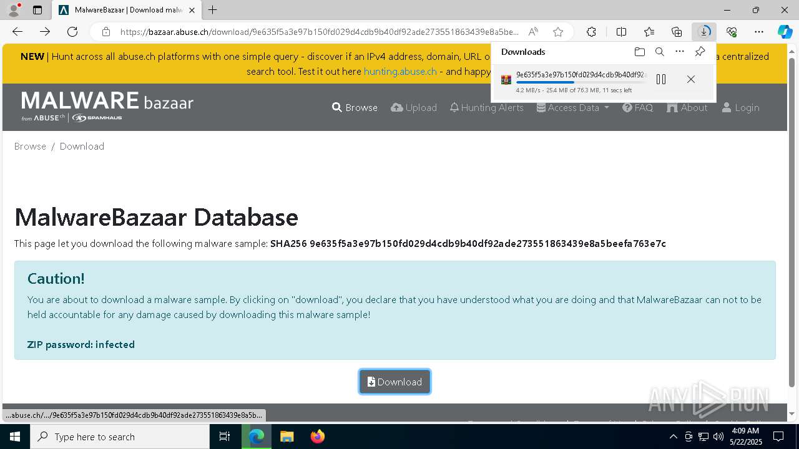Image resolution: width=799 pixels, height=449 pixels.
Task: Open Task View on the taskbar
Action: 225,437
